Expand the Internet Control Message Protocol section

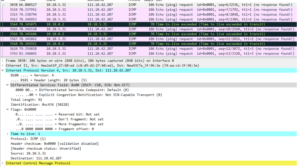pyautogui.click(x=3, y=163)
